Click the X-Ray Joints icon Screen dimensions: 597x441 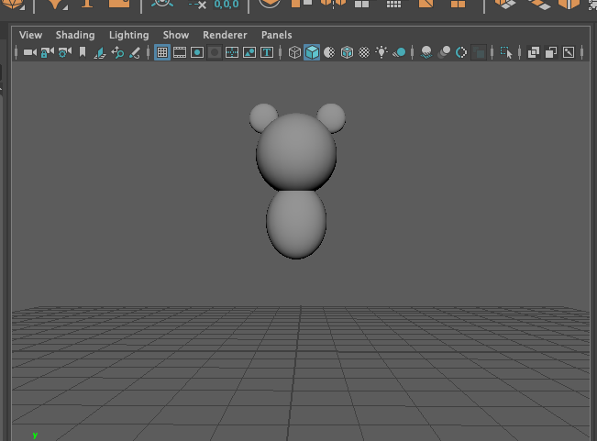[x=569, y=52]
